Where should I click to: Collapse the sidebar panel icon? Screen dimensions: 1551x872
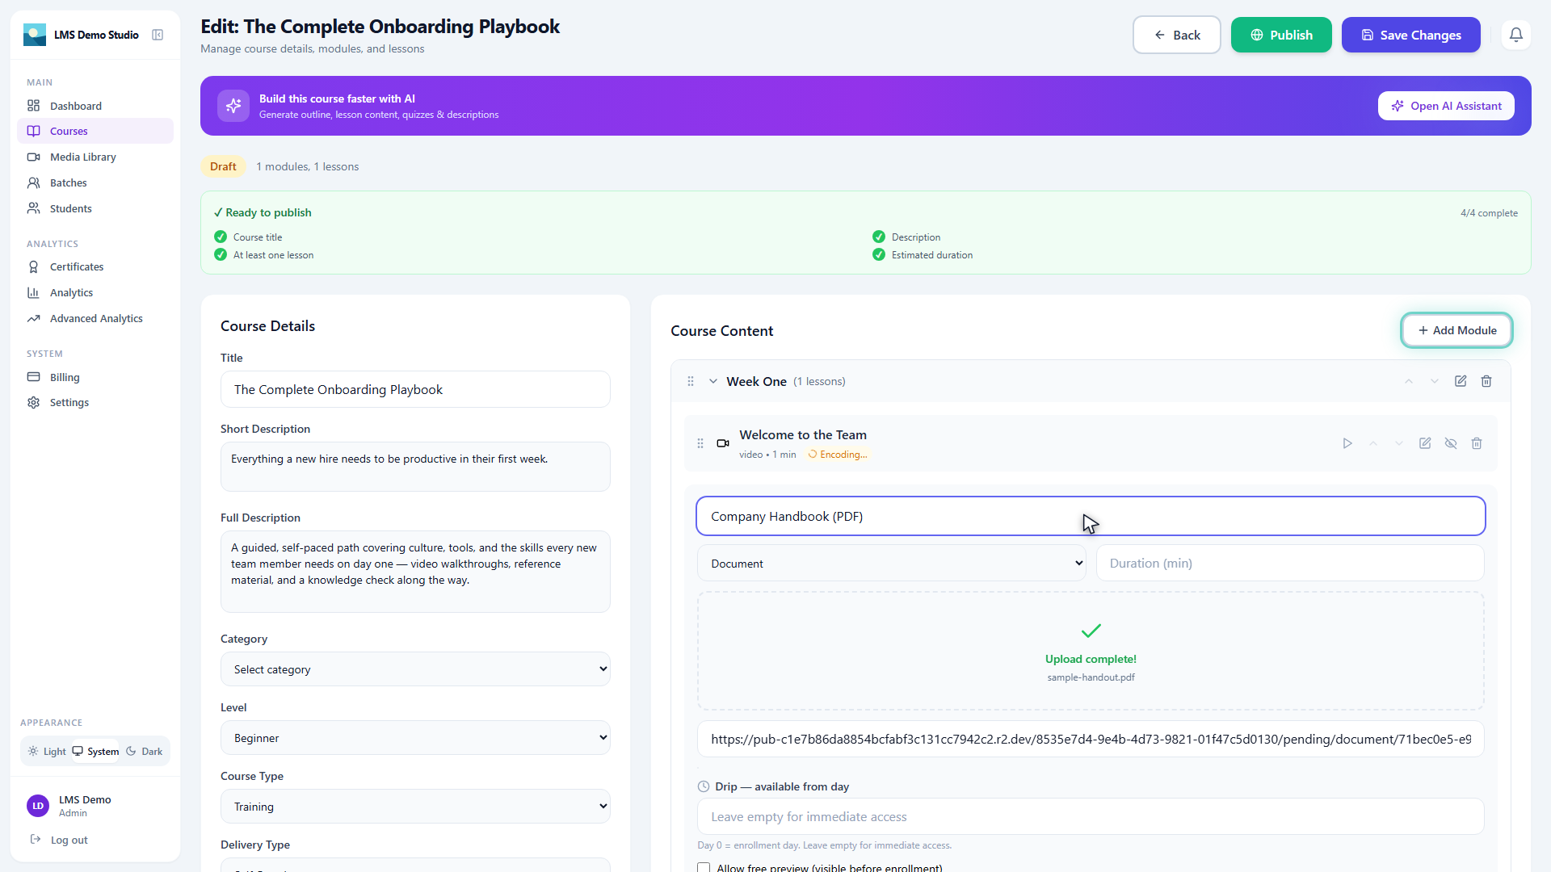pos(158,35)
